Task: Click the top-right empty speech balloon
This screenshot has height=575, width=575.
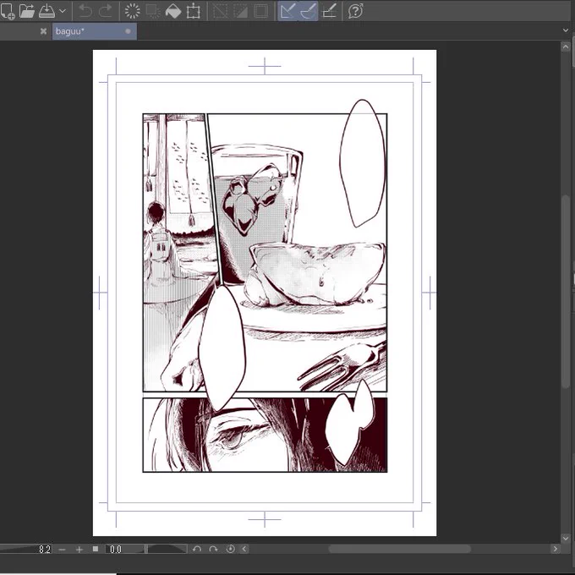Action: (x=363, y=163)
